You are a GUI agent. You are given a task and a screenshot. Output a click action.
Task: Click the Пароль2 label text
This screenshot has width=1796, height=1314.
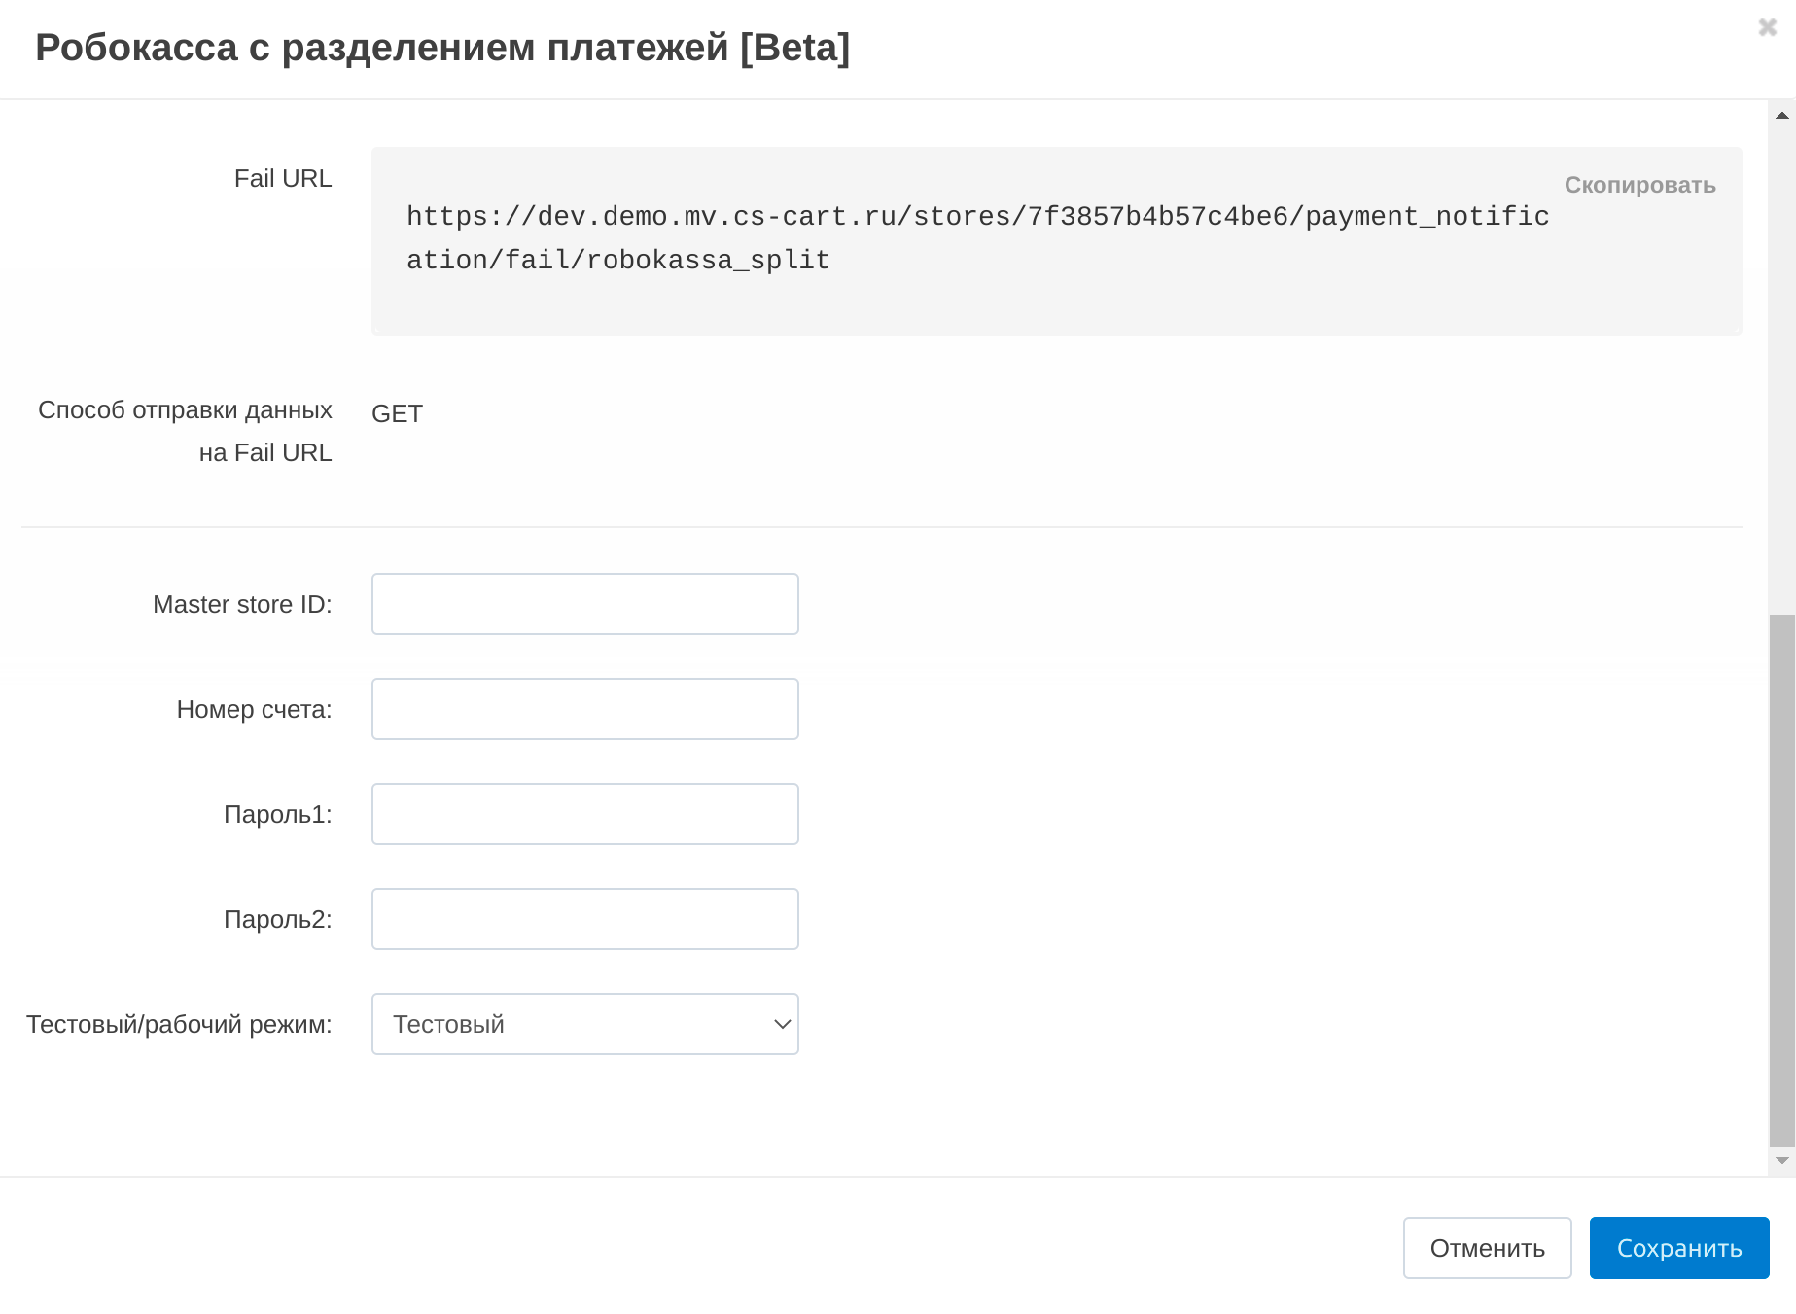pyautogui.click(x=277, y=920)
